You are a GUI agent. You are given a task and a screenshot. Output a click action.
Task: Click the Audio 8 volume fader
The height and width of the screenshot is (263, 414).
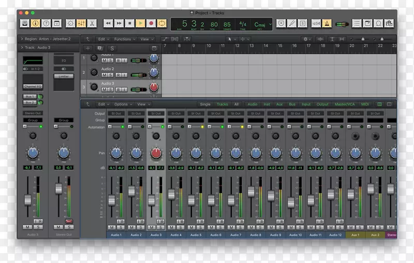[251, 192]
